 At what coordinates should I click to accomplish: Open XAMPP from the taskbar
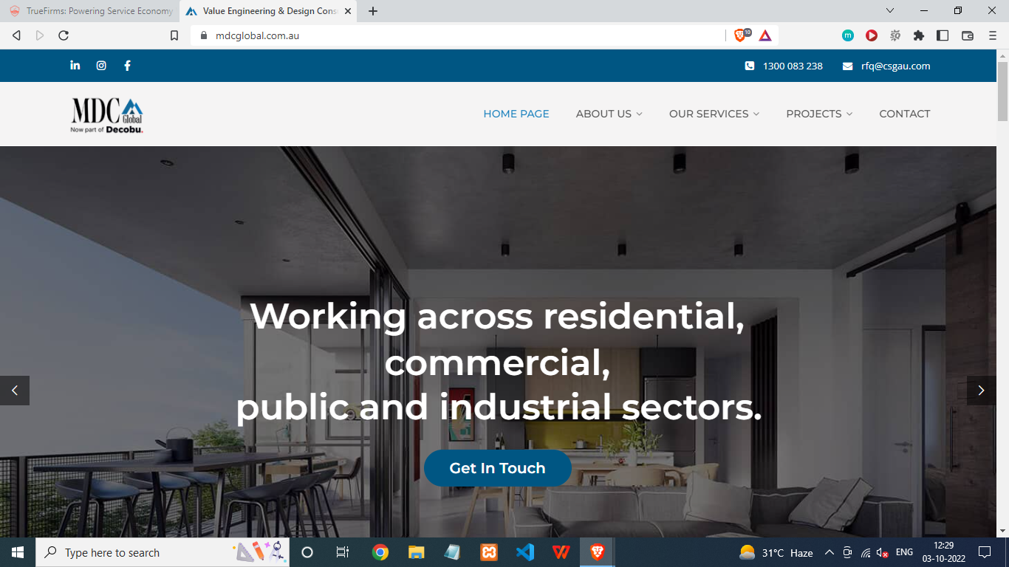click(488, 552)
